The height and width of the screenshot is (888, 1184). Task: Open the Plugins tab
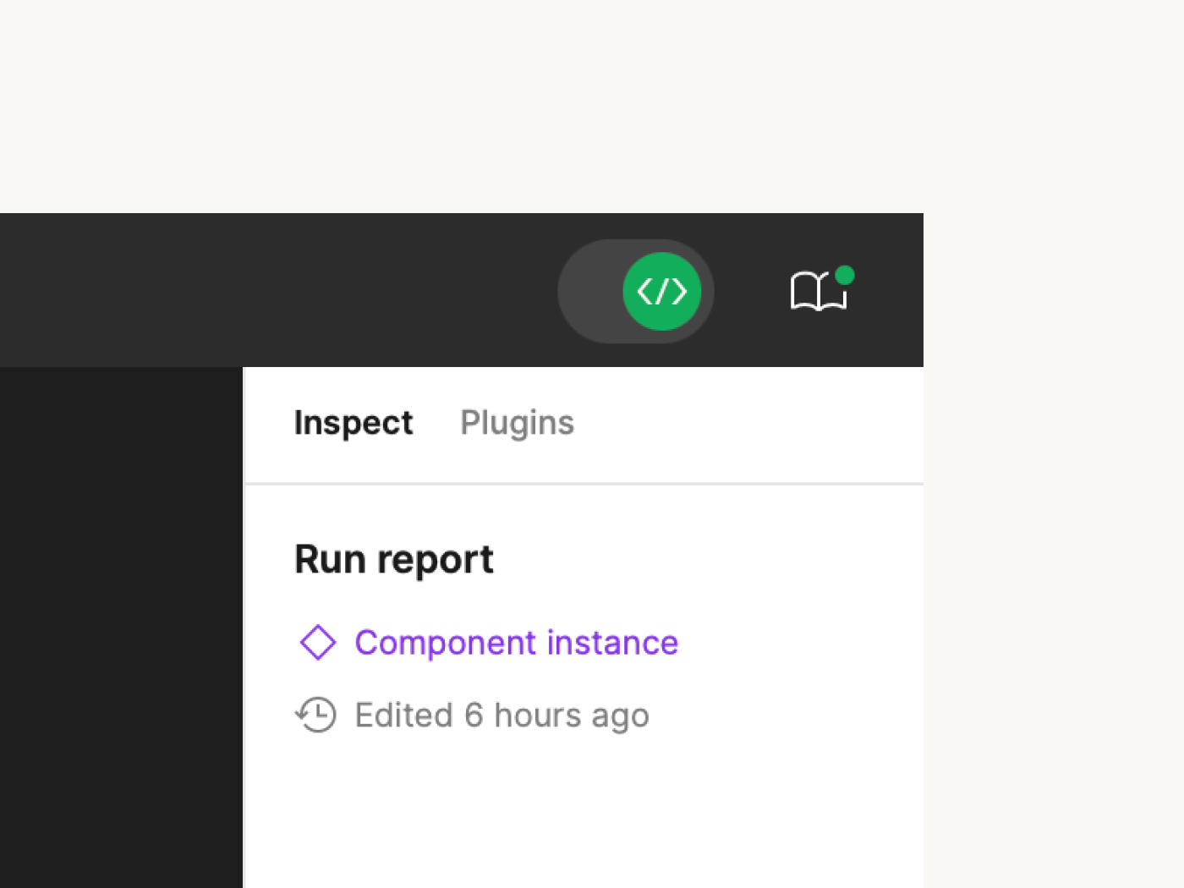click(x=517, y=423)
